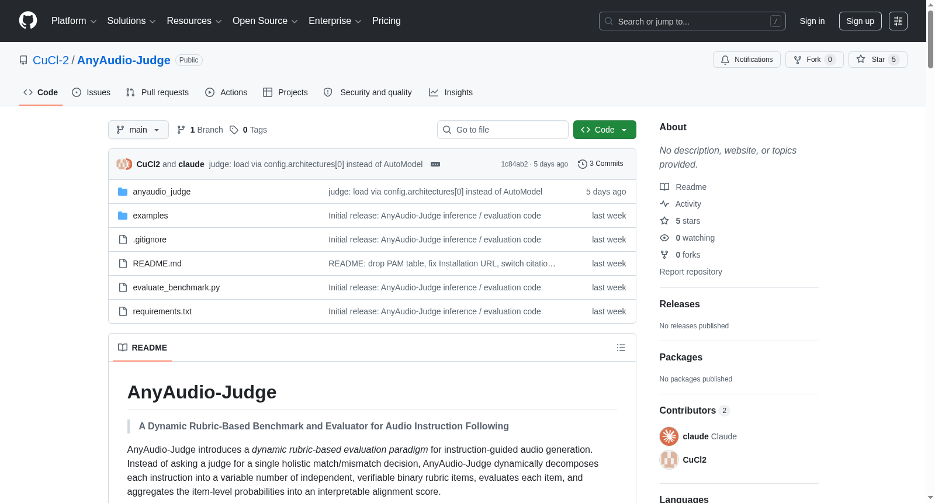Open the green Code dropdown button

605,130
